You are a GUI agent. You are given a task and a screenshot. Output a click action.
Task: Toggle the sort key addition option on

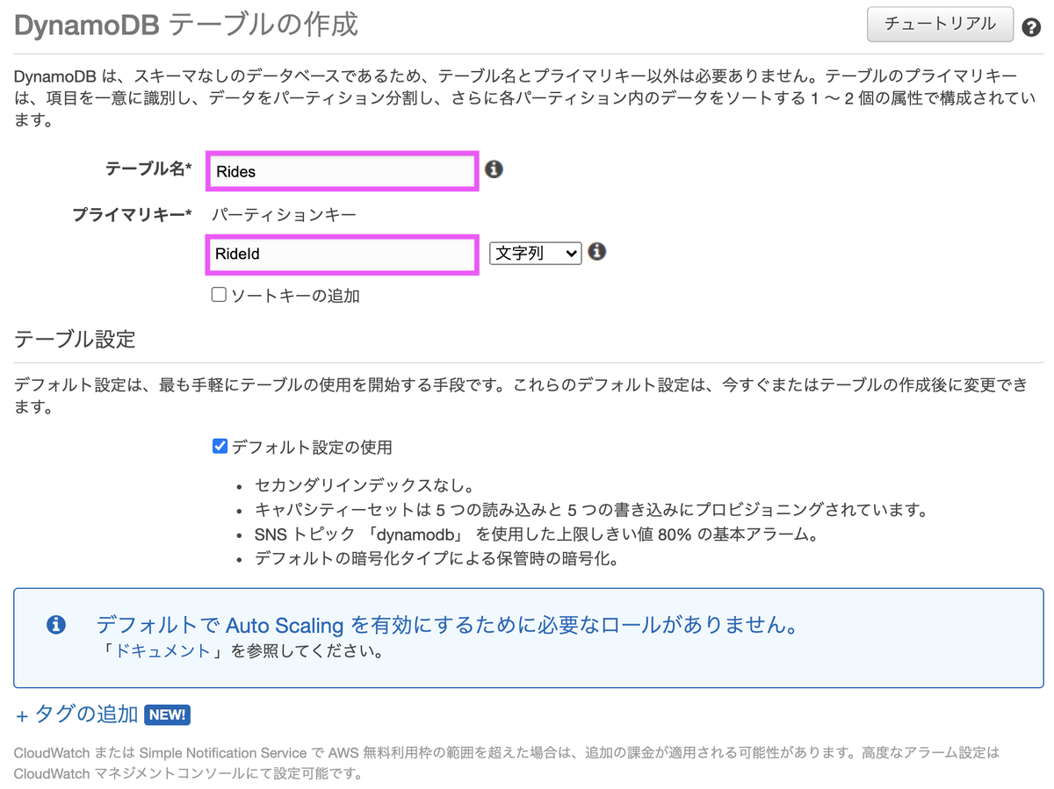pyautogui.click(x=219, y=293)
